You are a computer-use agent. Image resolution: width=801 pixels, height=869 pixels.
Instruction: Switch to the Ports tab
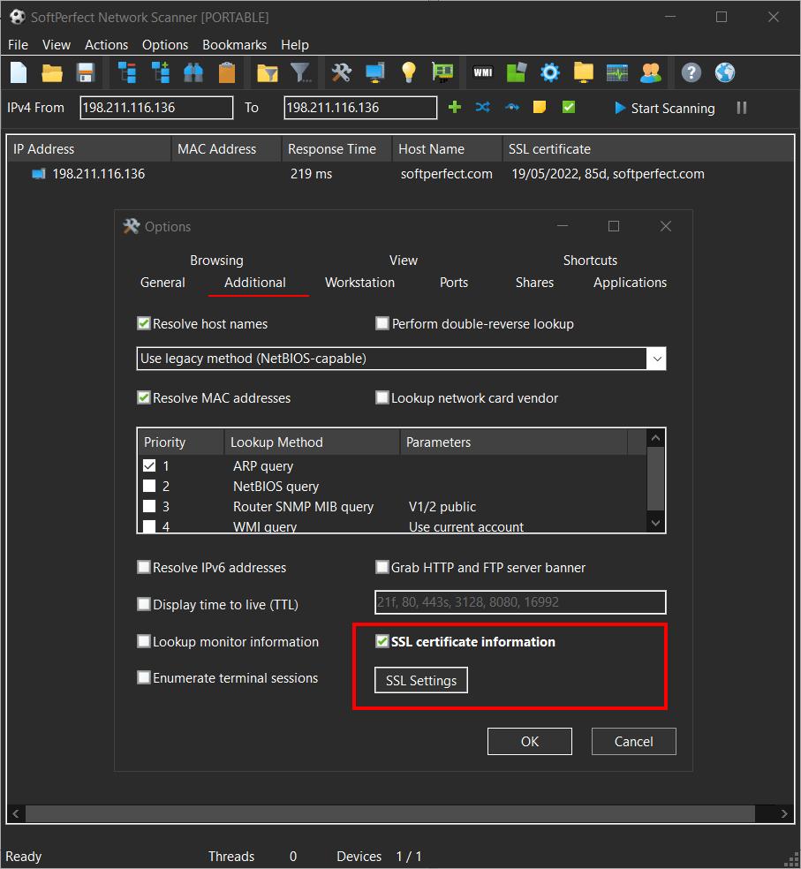[454, 283]
